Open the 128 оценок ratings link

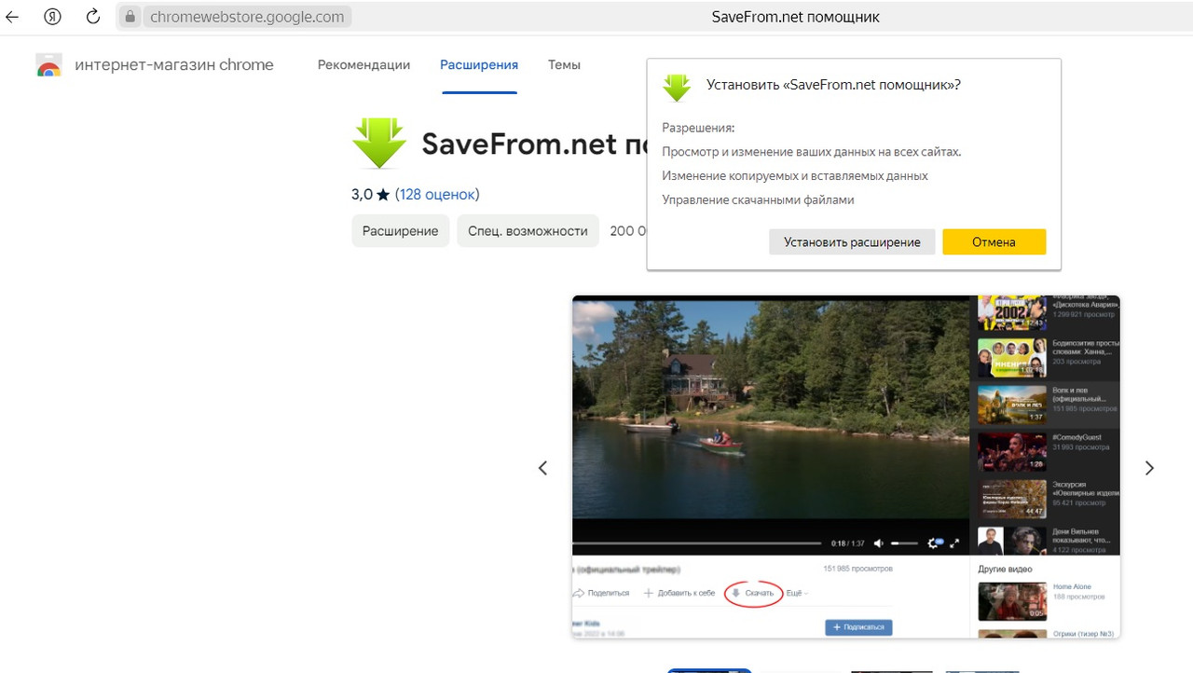tap(437, 195)
